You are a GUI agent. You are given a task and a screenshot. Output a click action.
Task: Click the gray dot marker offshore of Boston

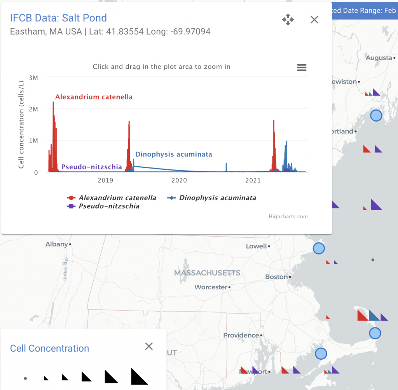pos(372,259)
